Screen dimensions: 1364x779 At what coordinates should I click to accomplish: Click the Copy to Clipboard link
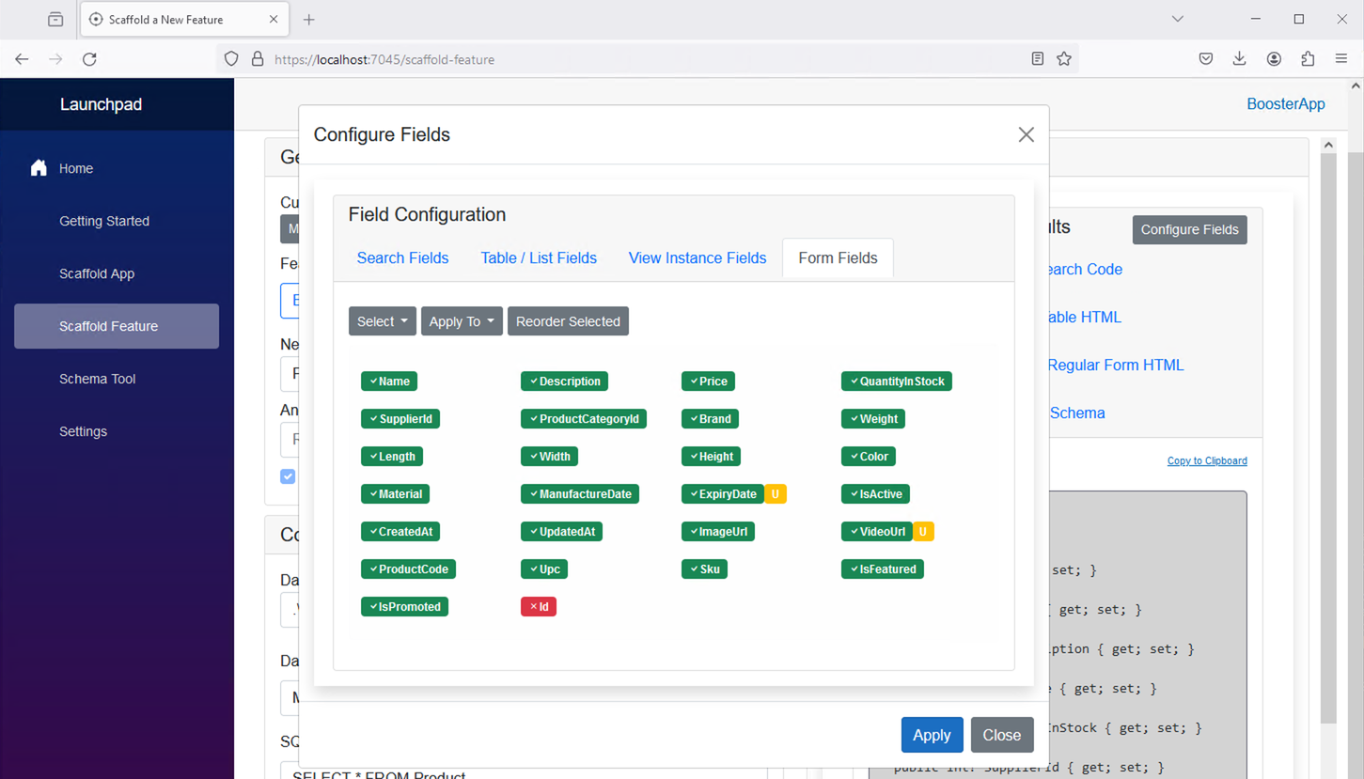(x=1206, y=461)
